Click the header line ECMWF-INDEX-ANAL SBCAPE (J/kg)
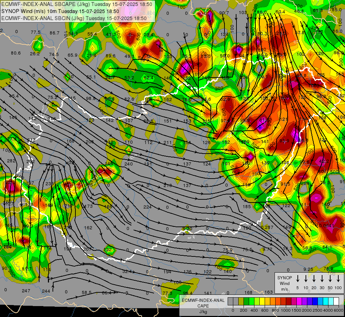Screen dimensions: 345x317 click(76, 4)
